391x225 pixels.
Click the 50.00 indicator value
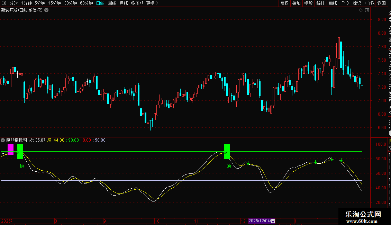100,140
